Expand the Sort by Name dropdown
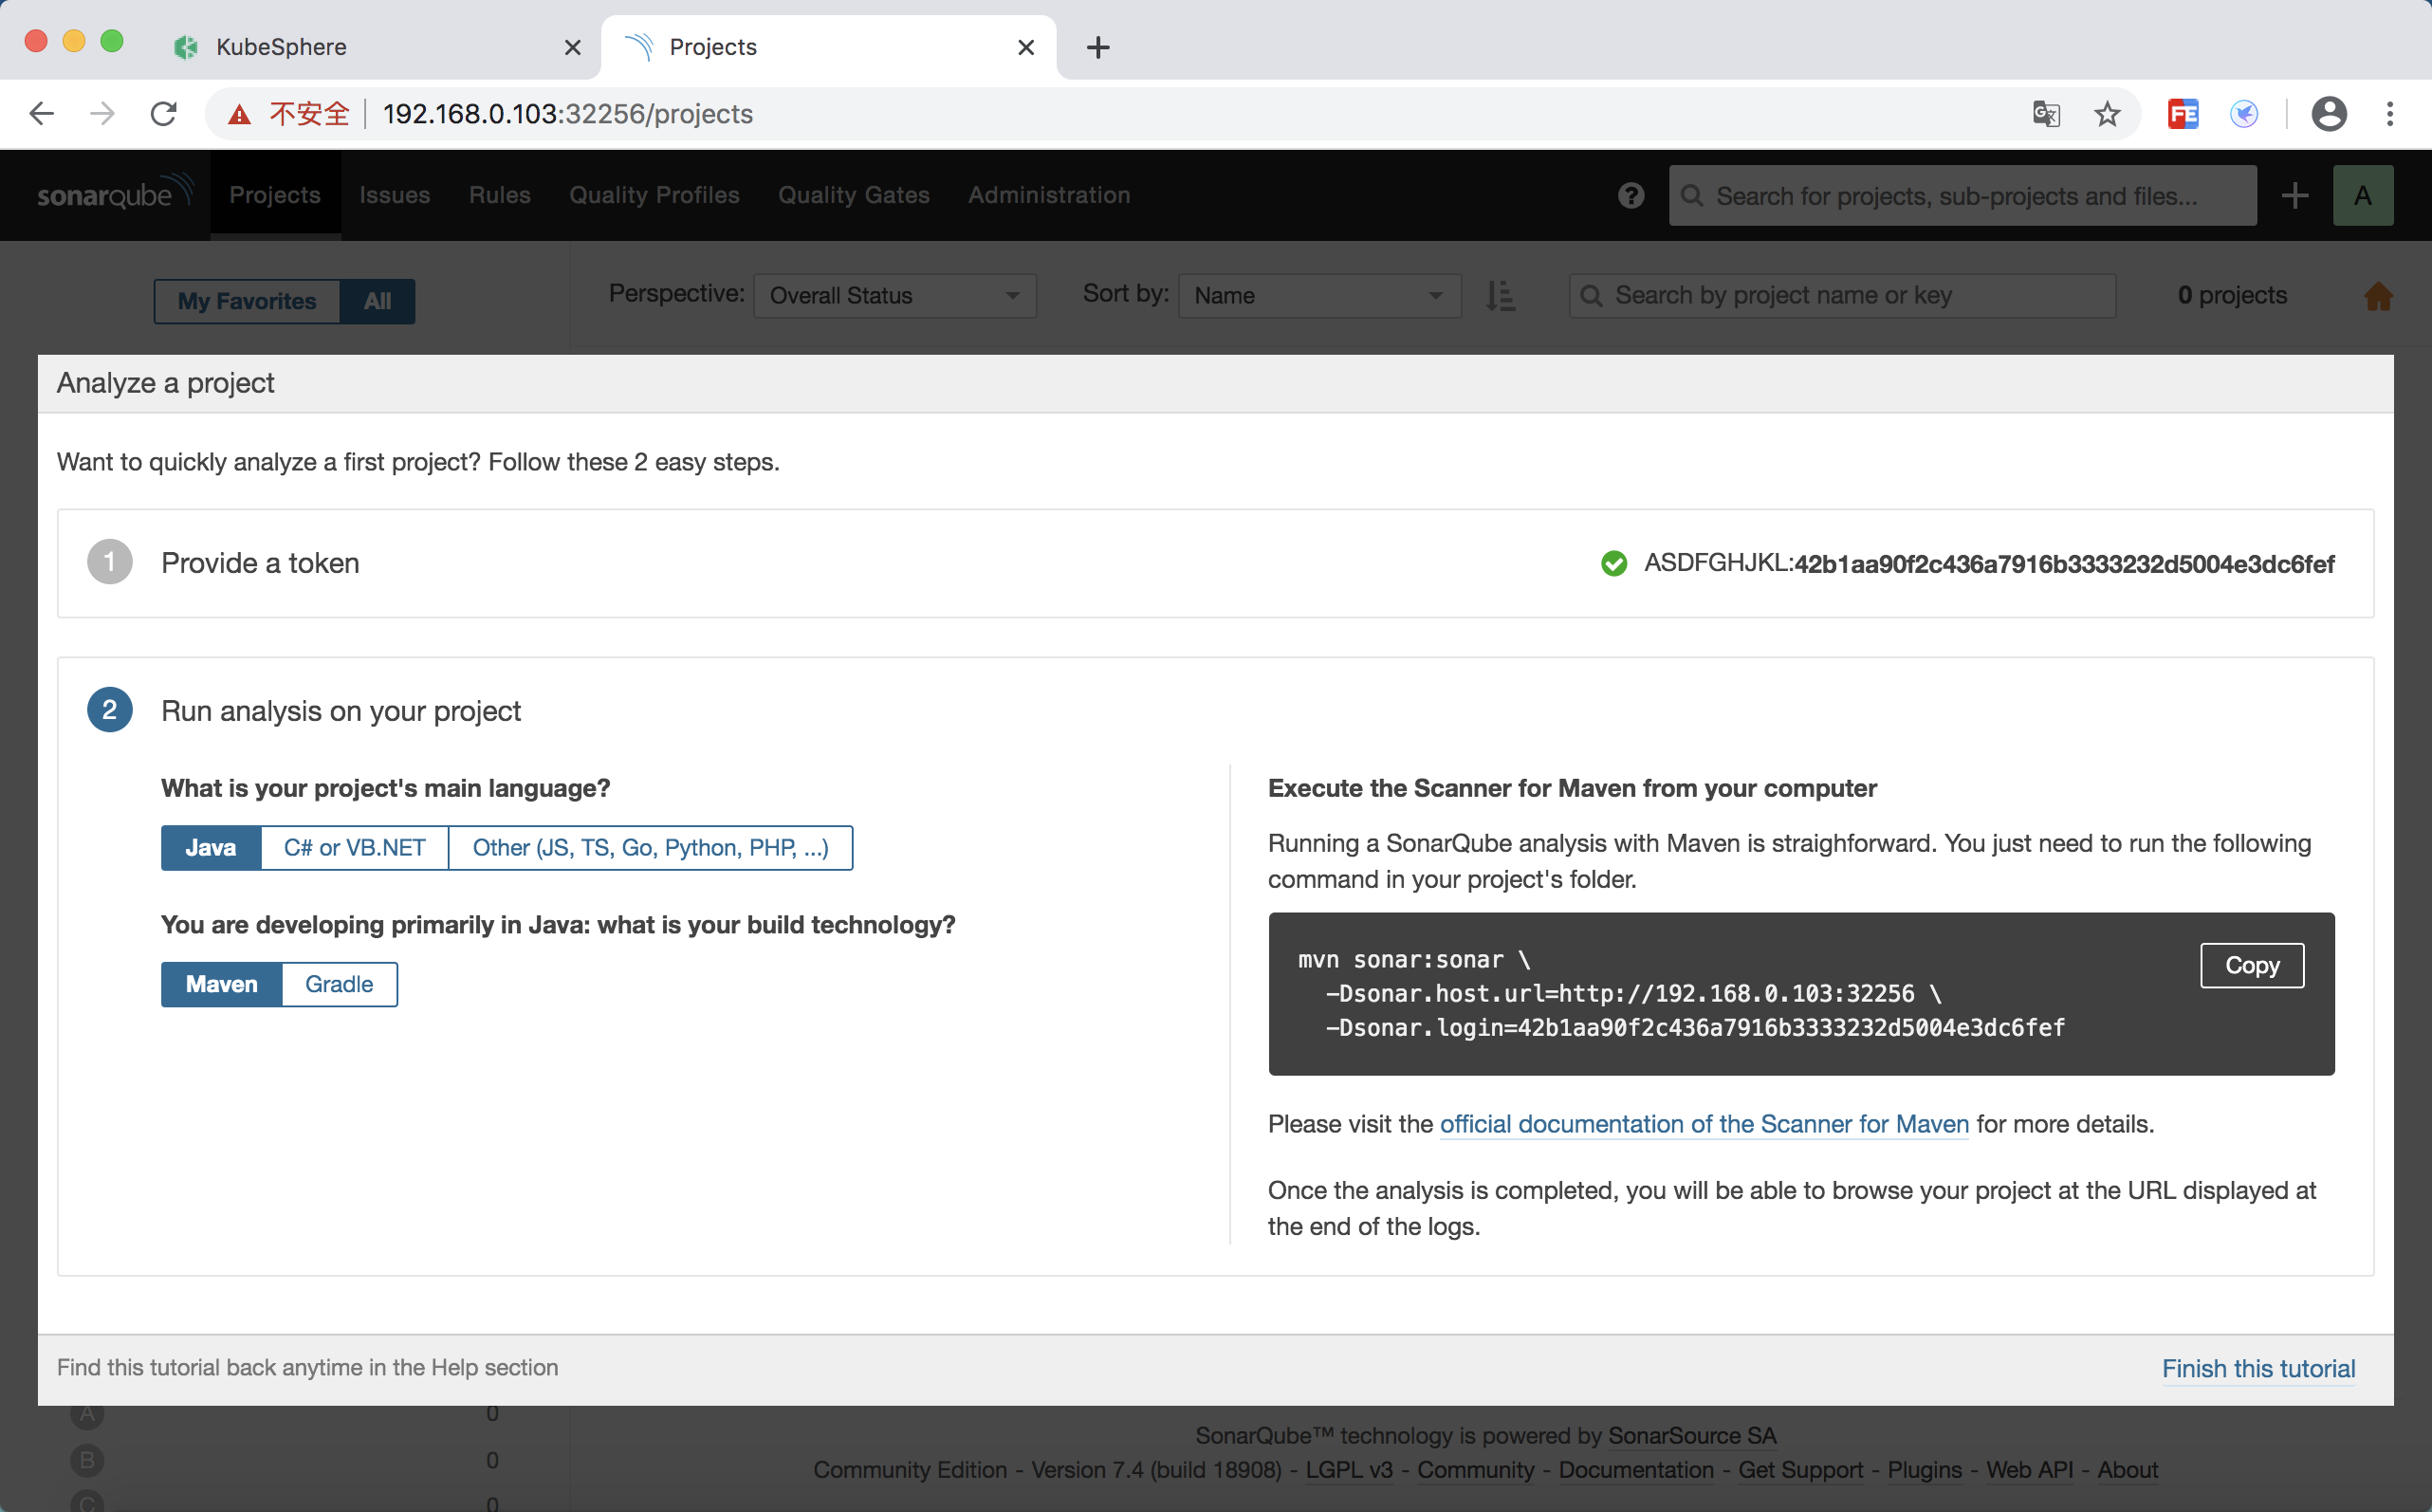The height and width of the screenshot is (1512, 2432). 1318,296
